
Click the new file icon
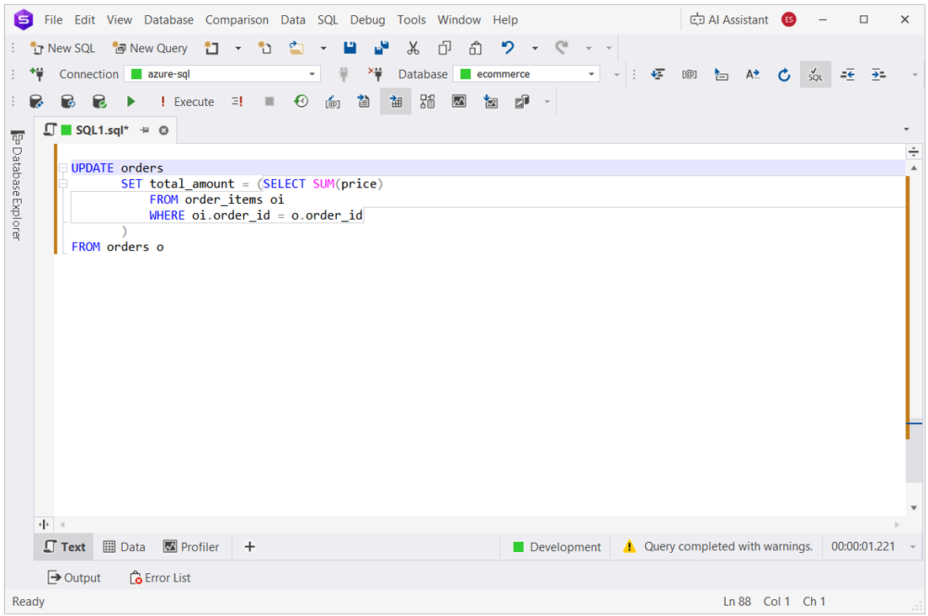tap(264, 48)
